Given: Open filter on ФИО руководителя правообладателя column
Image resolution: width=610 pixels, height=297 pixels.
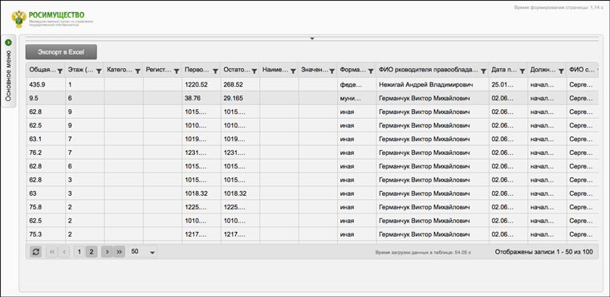Looking at the screenshot, I should 483,71.
